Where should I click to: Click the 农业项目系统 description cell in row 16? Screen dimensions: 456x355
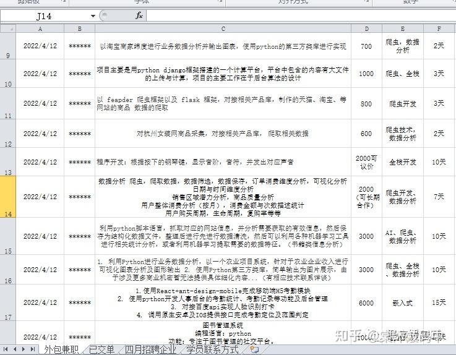223,270
